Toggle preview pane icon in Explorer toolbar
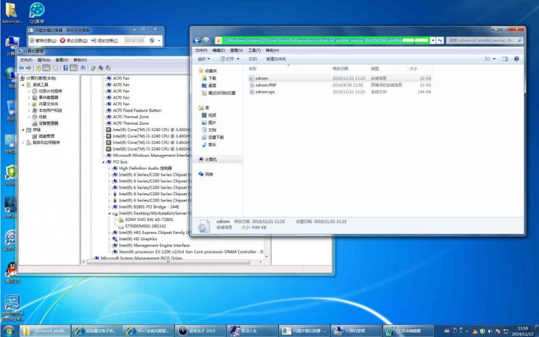 (505, 59)
